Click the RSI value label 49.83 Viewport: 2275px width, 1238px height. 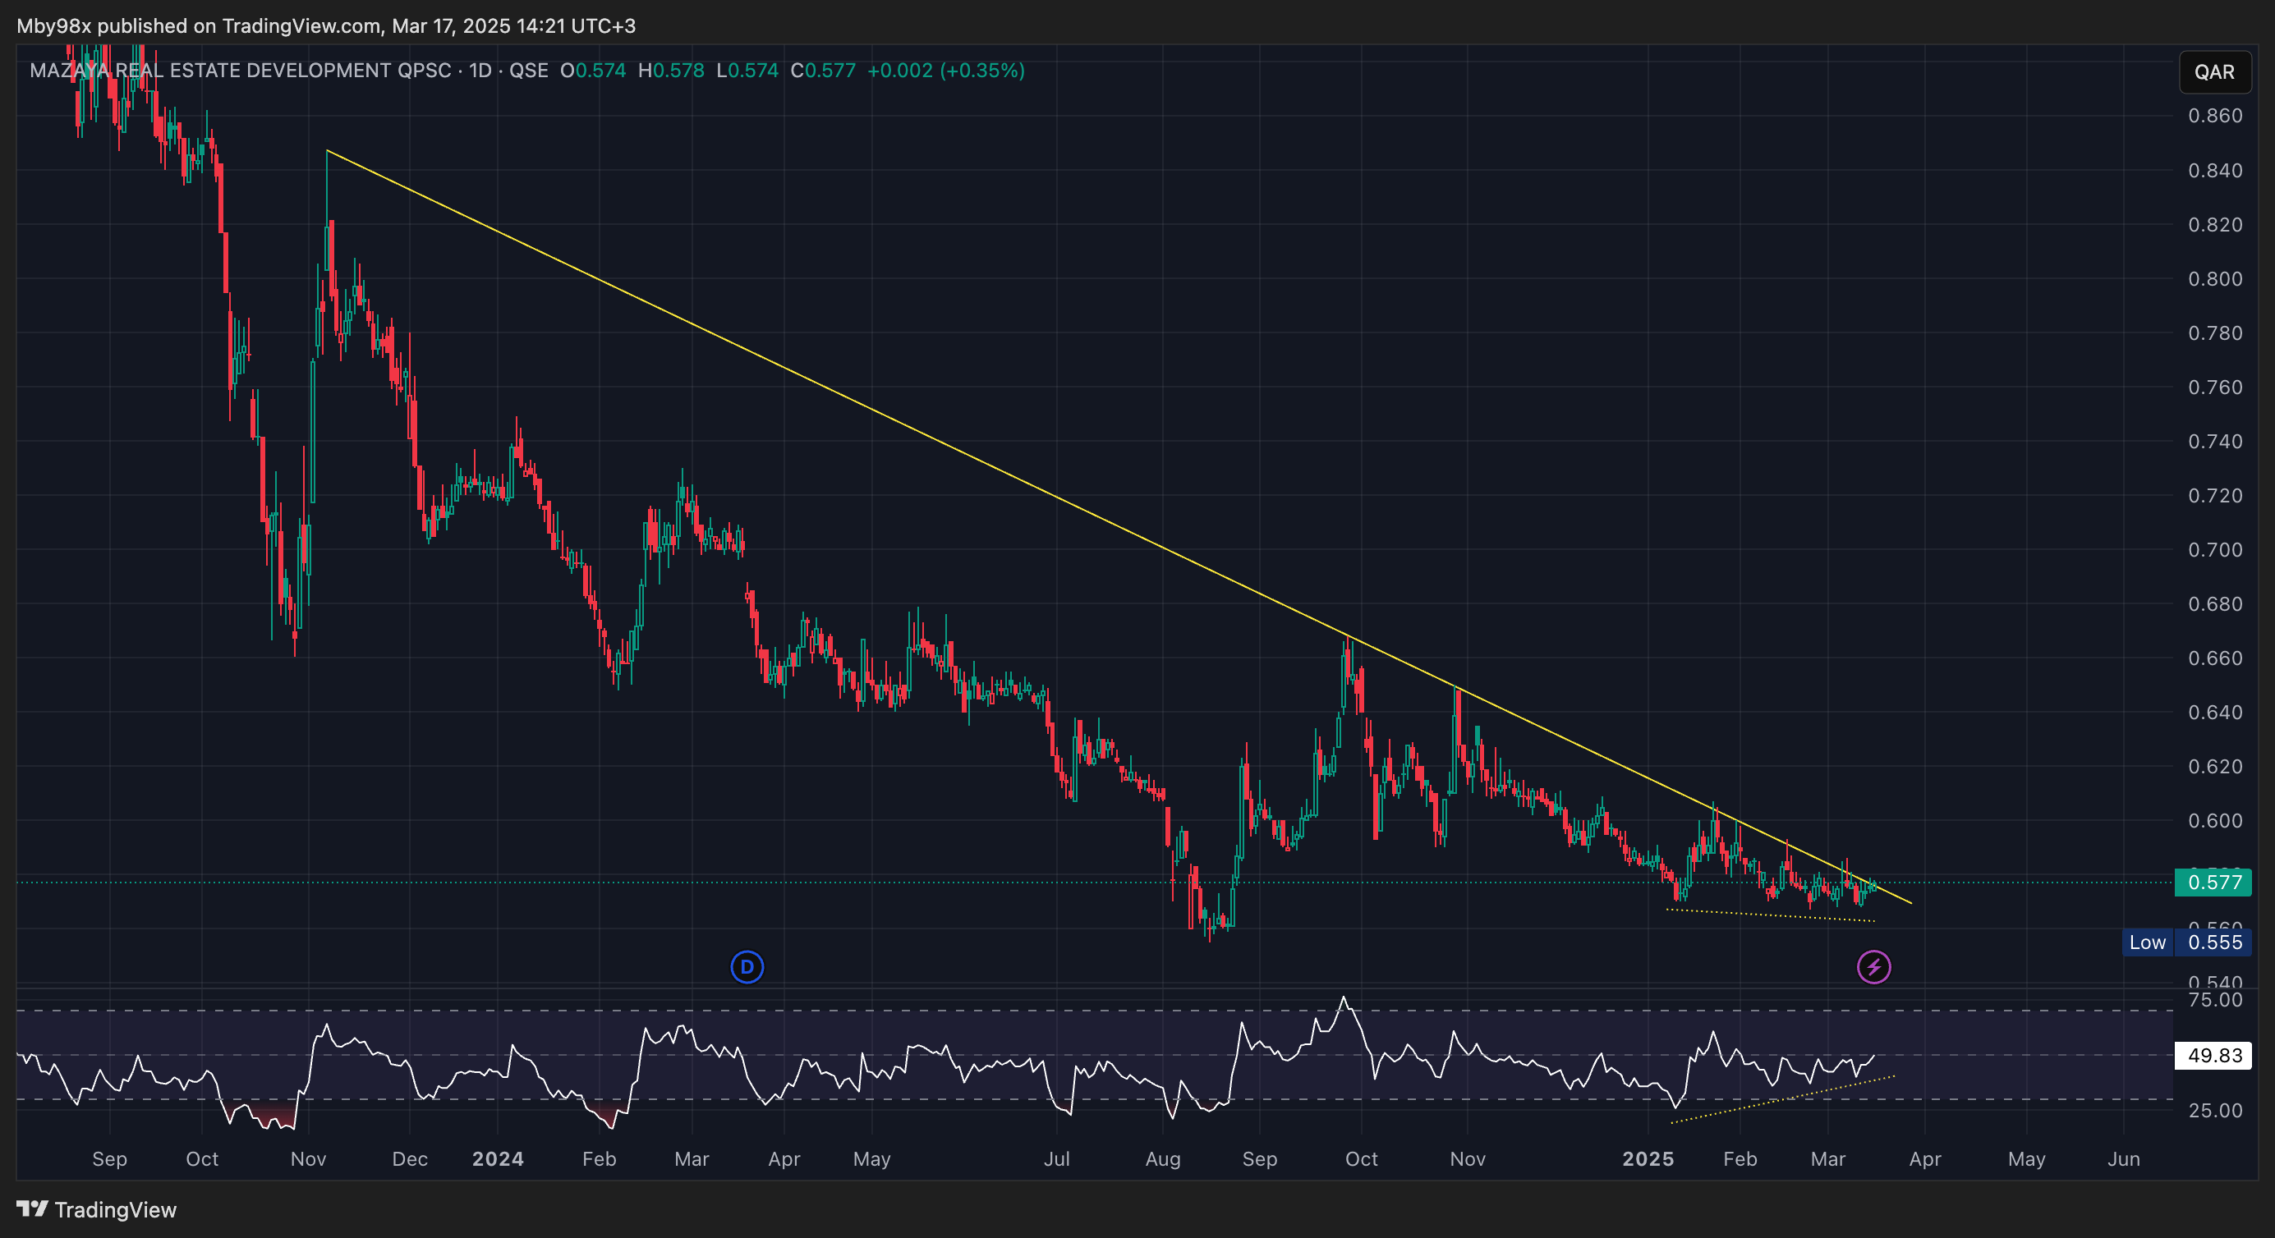[x=2213, y=1055]
